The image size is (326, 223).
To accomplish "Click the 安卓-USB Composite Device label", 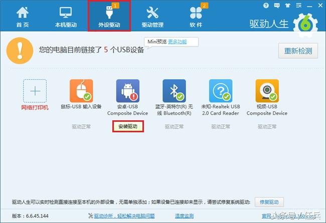I will 128,110.
